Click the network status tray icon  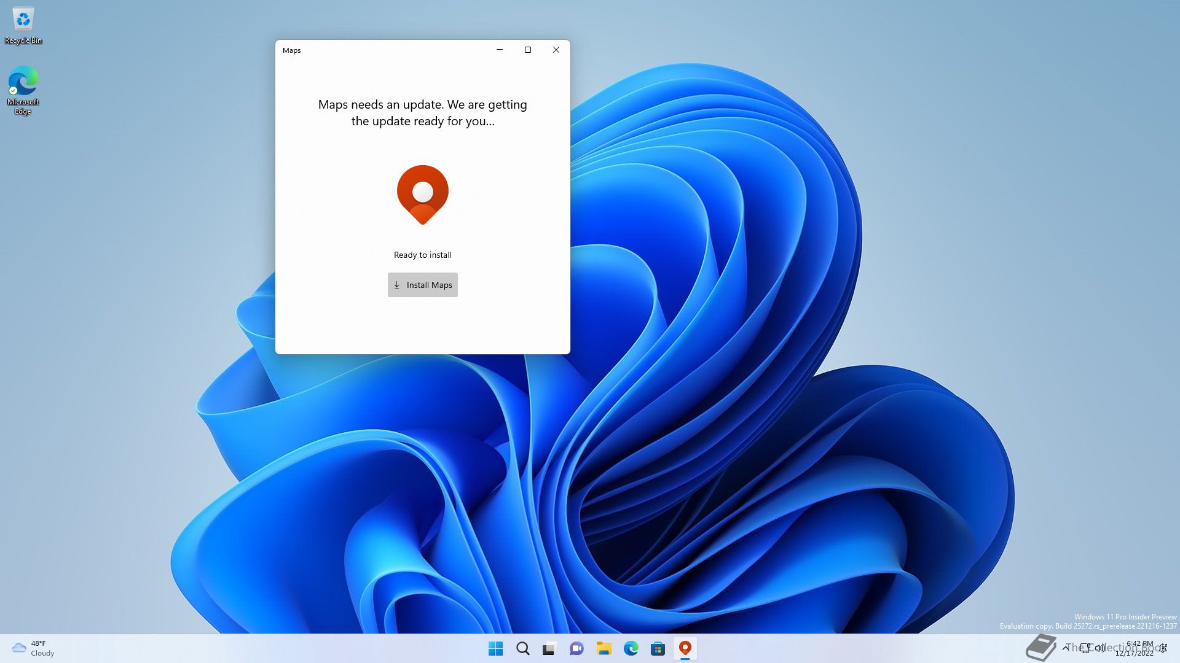coord(1086,648)
